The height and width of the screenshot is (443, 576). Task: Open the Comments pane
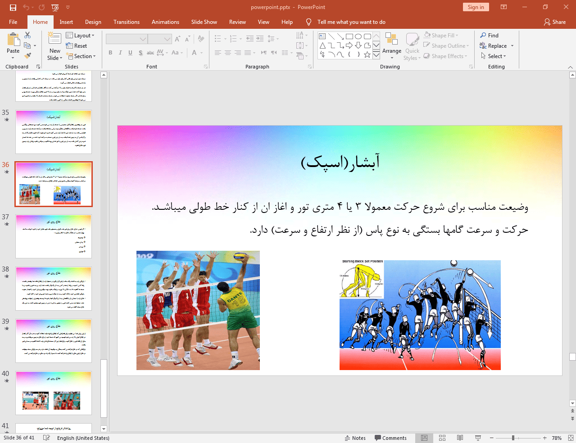tap(390, 438)
